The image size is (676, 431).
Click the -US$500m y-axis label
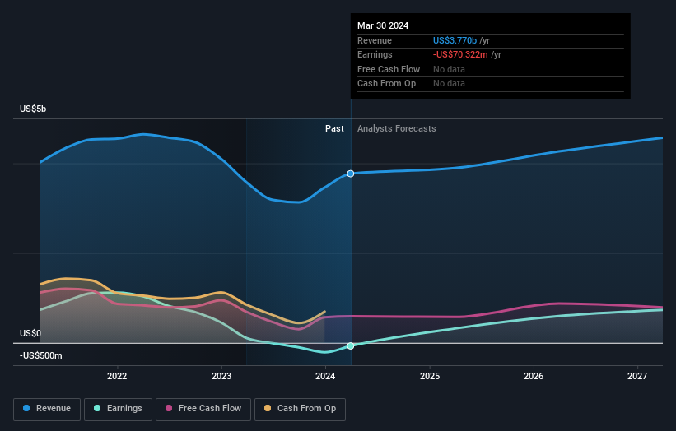coord(41,355)
